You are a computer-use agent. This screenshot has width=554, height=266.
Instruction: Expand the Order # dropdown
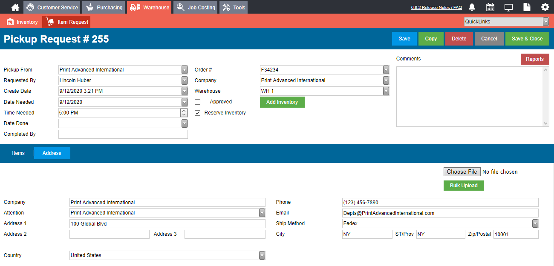[386, 70]
